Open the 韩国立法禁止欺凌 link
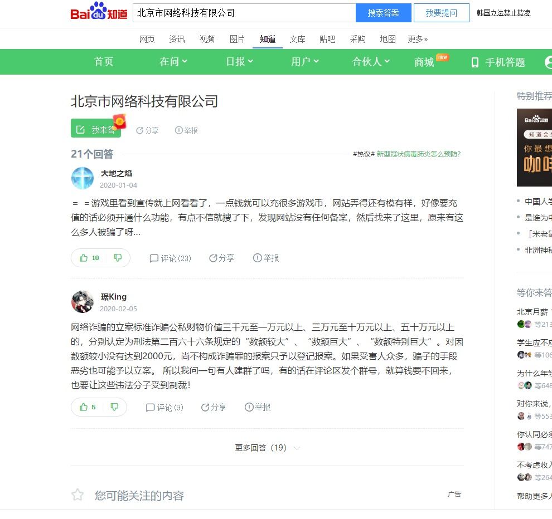This screenshot has height=519, width=552. [503, 13]
